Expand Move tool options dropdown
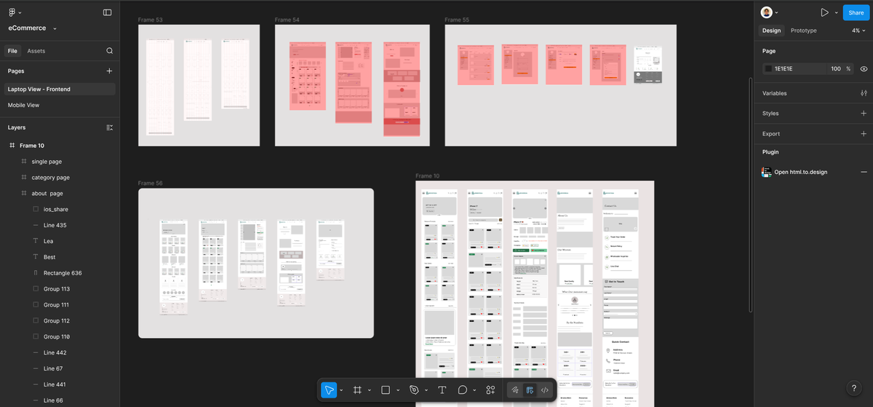Screen dimensions: 873x407 click(x=341, y=390)
